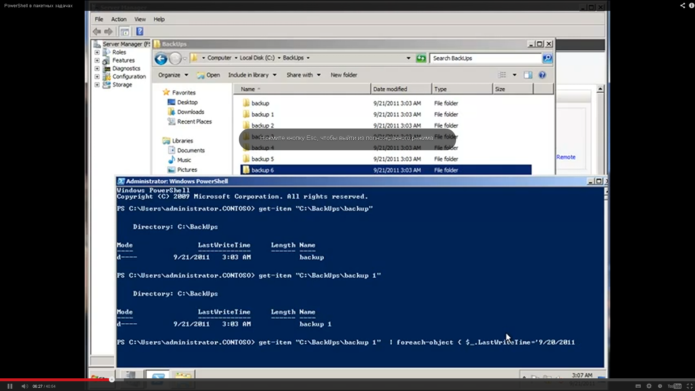Toggle the preview pane button
The height and width of the screenshot is (391, 695).
(528, 75)
